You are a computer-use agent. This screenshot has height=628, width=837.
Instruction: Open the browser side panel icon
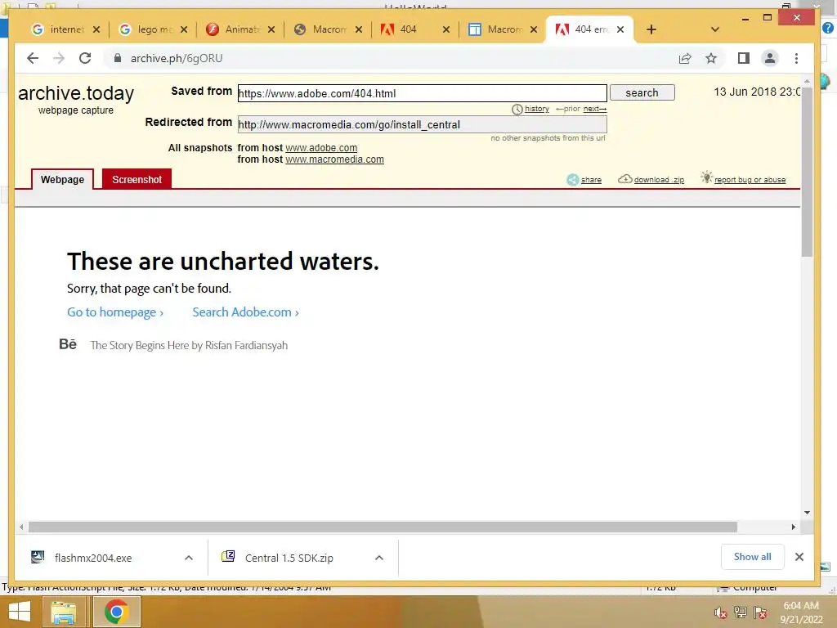tap(744, 58)
